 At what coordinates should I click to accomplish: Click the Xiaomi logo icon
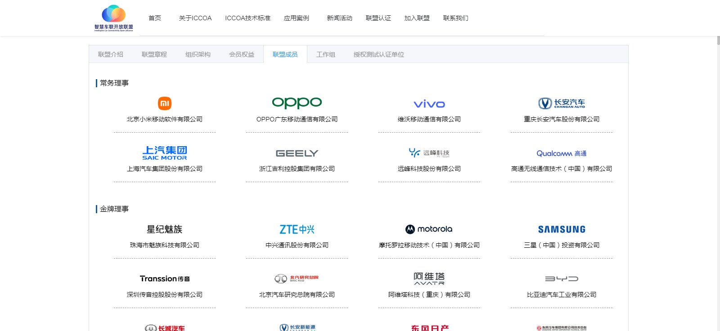[x=165, y=103]
